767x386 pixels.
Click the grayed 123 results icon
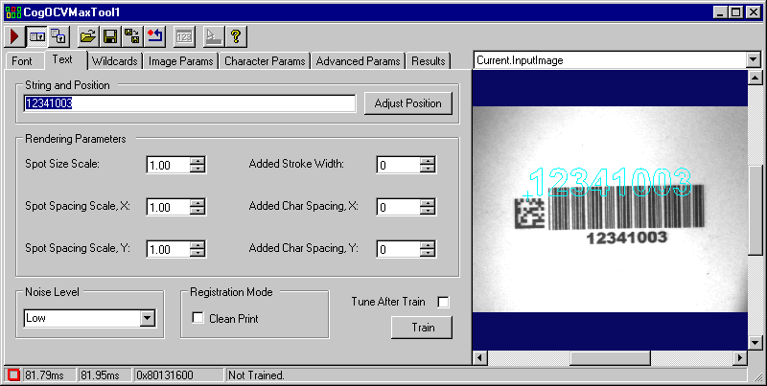coord(184,36)
